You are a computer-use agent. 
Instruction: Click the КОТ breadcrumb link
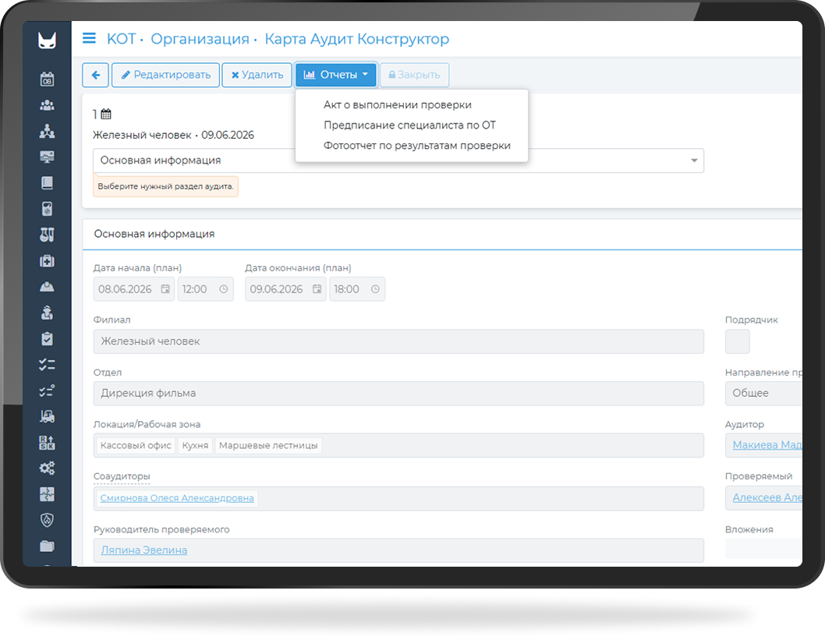point(121,39)
